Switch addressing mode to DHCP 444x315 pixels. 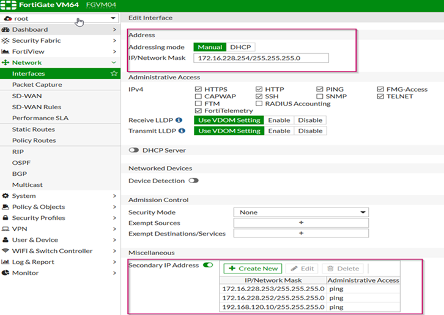tap(240, 47)
